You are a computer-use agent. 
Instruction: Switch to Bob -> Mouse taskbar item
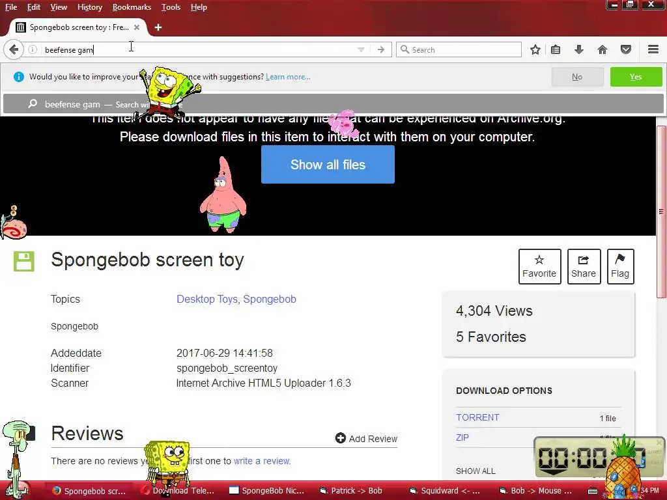click(535, 491)
